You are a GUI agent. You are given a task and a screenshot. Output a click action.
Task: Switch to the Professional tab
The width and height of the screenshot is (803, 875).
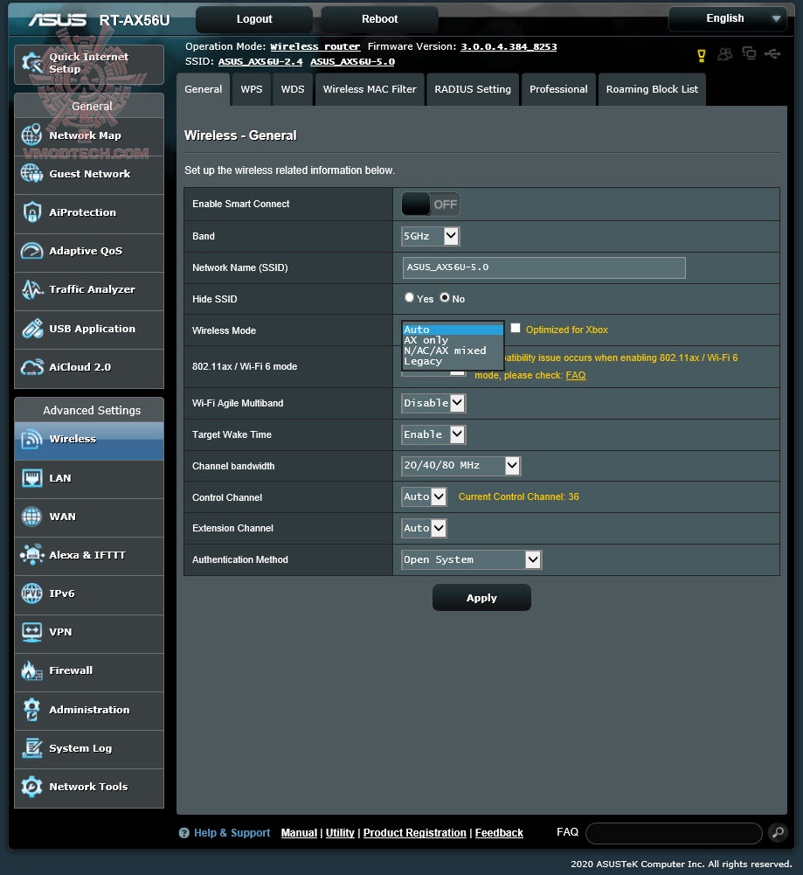tap(558, 89)
